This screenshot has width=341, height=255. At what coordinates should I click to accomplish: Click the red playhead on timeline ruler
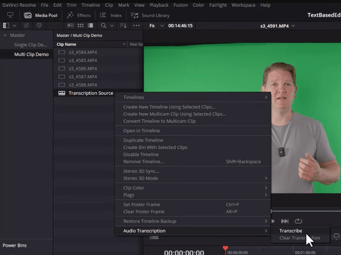(x=225, y=248)
